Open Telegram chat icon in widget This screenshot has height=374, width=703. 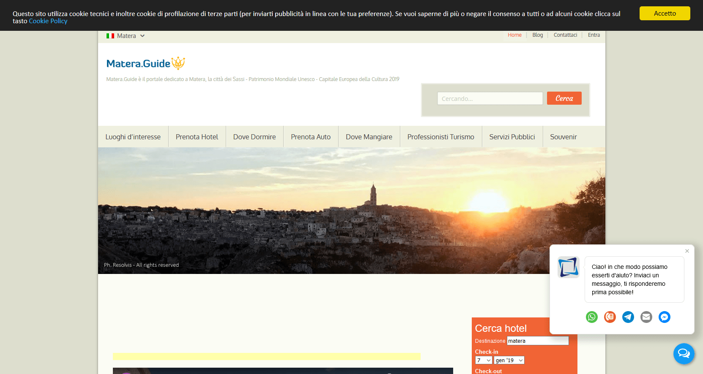click(628, 317)
